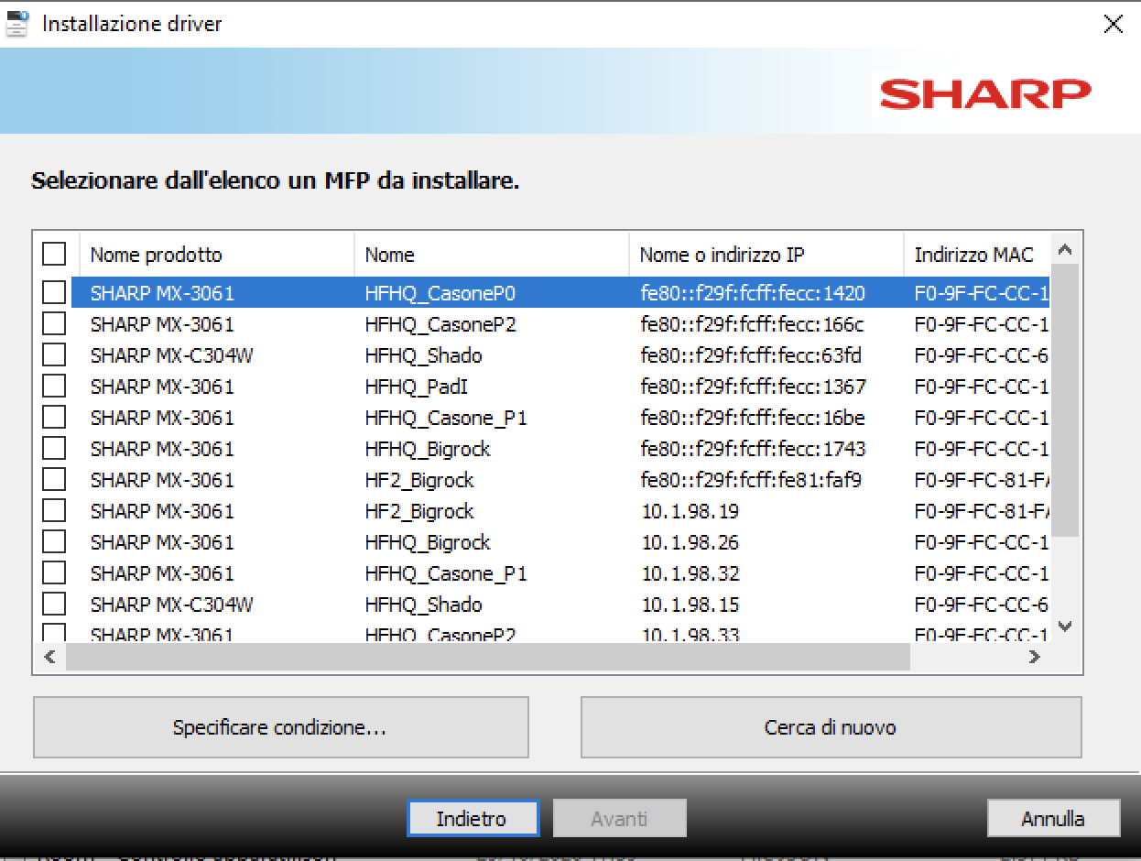Click the IP address 10.1.98.15
The image size is (1141, 861).
click(x=690, y=605)
